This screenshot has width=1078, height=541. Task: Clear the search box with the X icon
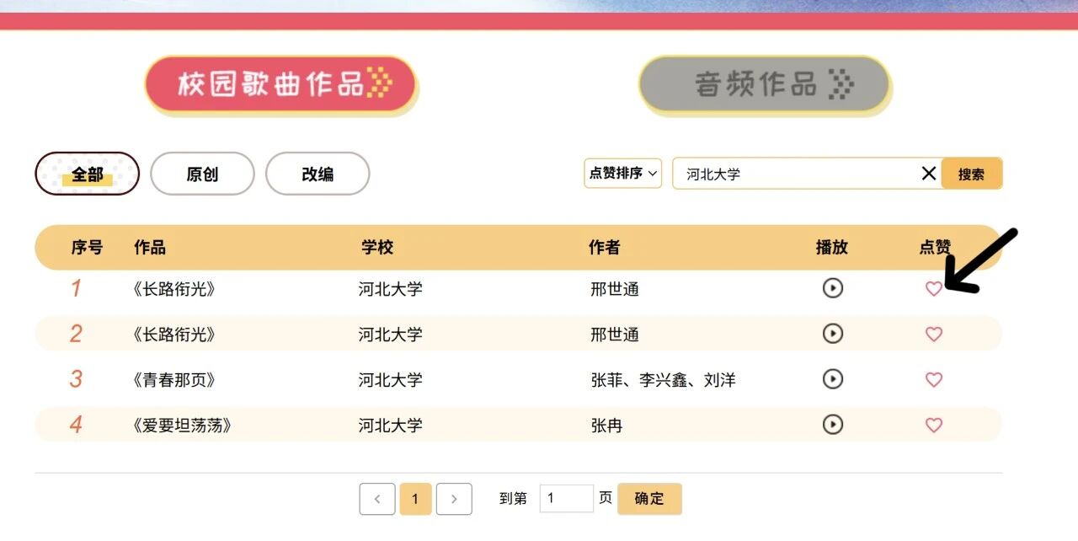click(928, 174)
